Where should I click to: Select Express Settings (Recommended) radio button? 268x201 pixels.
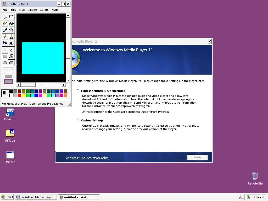[x=78, y=90]
